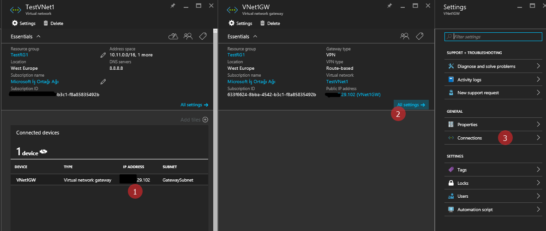The image size is (546, 231).
Task: Click the DNS servers 8.8.8.8 value
Action: pos(116,68)
